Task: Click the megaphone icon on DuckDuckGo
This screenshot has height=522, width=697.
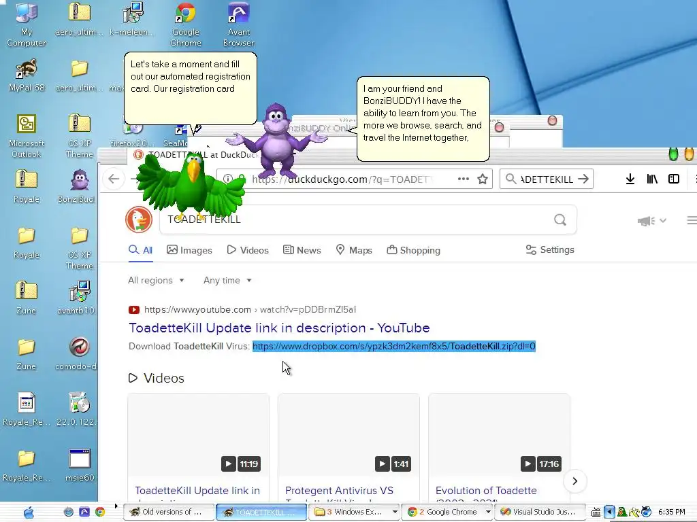Action: pos(646,221)
